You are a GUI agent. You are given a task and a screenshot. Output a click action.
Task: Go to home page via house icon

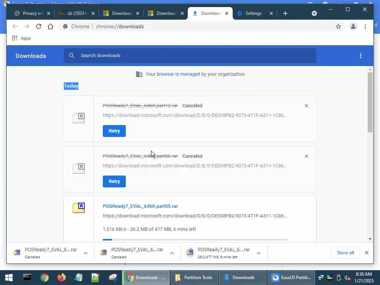pos(50,26)
